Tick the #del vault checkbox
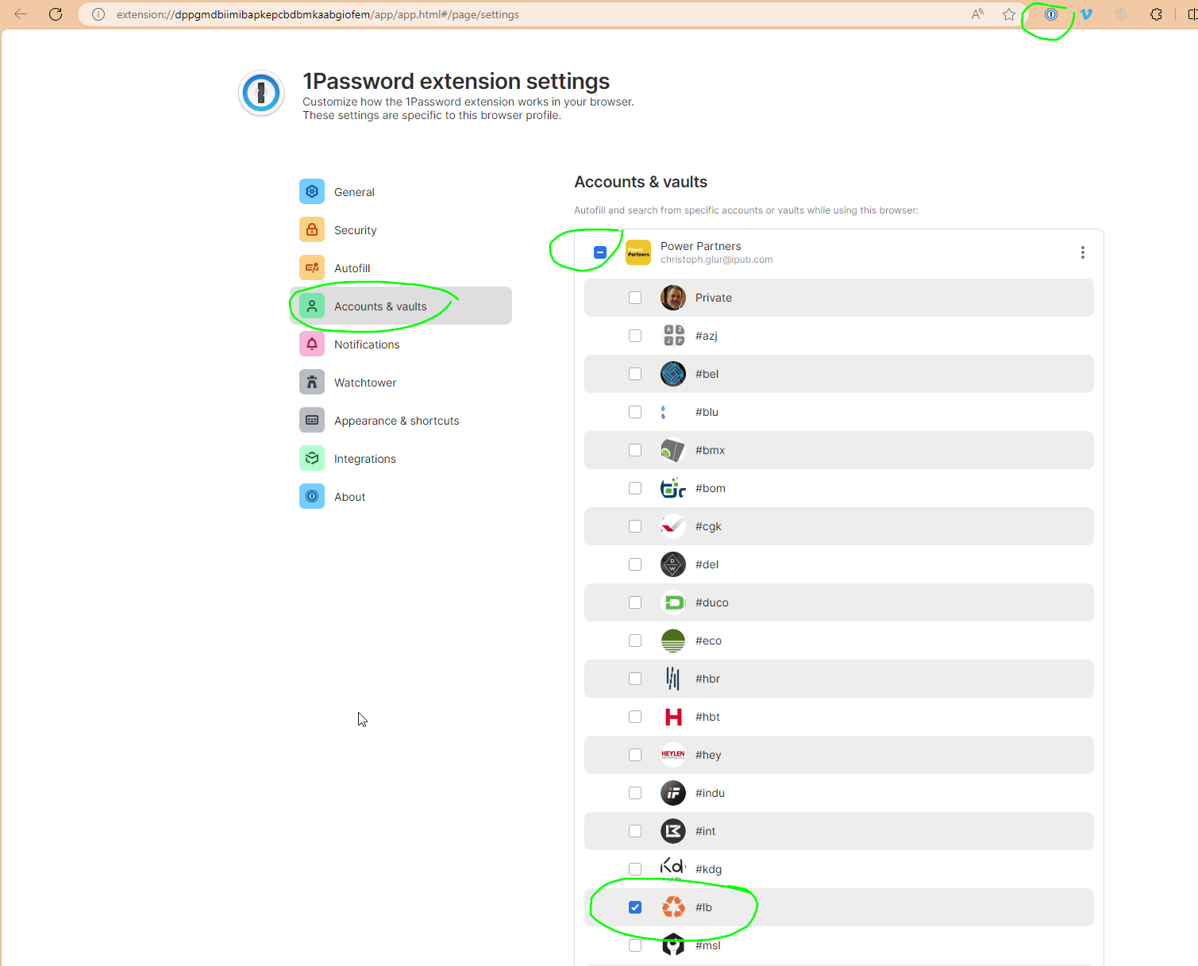This screenshot has height=966, width=1198. tap(635, 564)
